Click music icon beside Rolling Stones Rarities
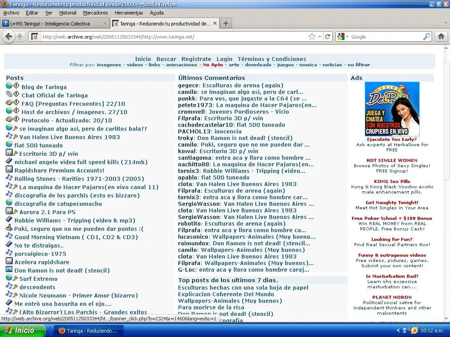Screen dimensions: 450x337 coord(9,177)
